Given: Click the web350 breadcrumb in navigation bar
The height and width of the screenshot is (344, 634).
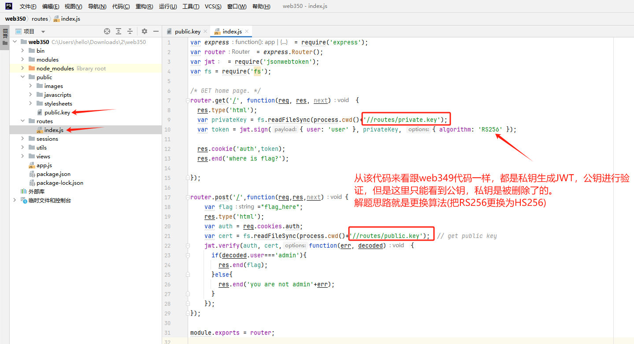Looking at the screenshot, I should coord(15,19).
